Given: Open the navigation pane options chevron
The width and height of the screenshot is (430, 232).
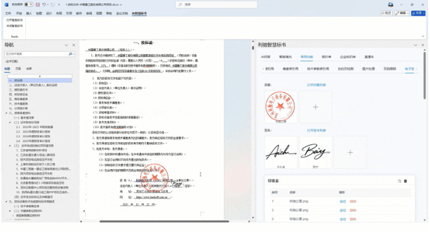Looking at the screenshot, I should point(66,45).
